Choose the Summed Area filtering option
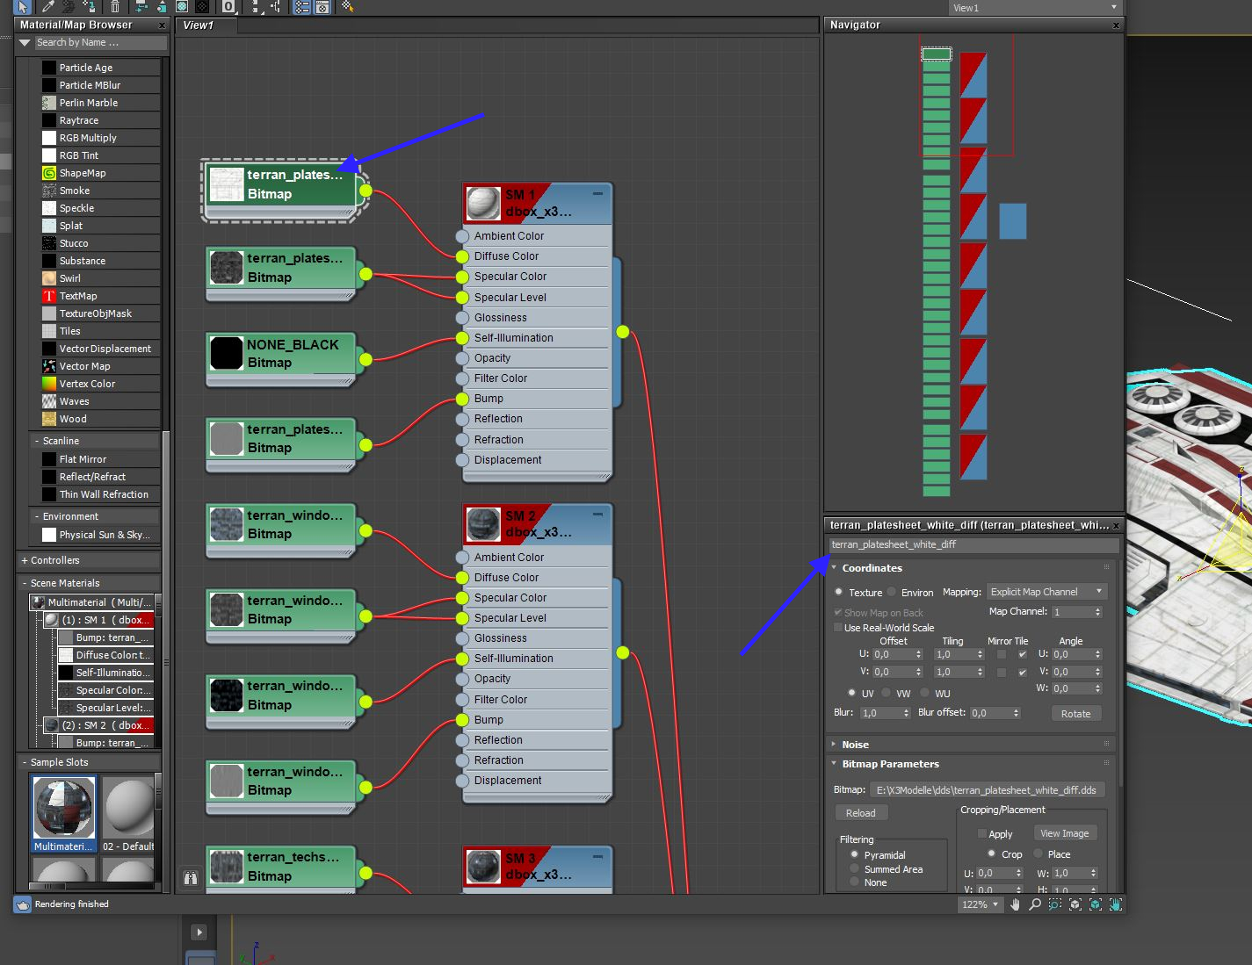This screenshot has width=1252, height=965. point(854,869)
